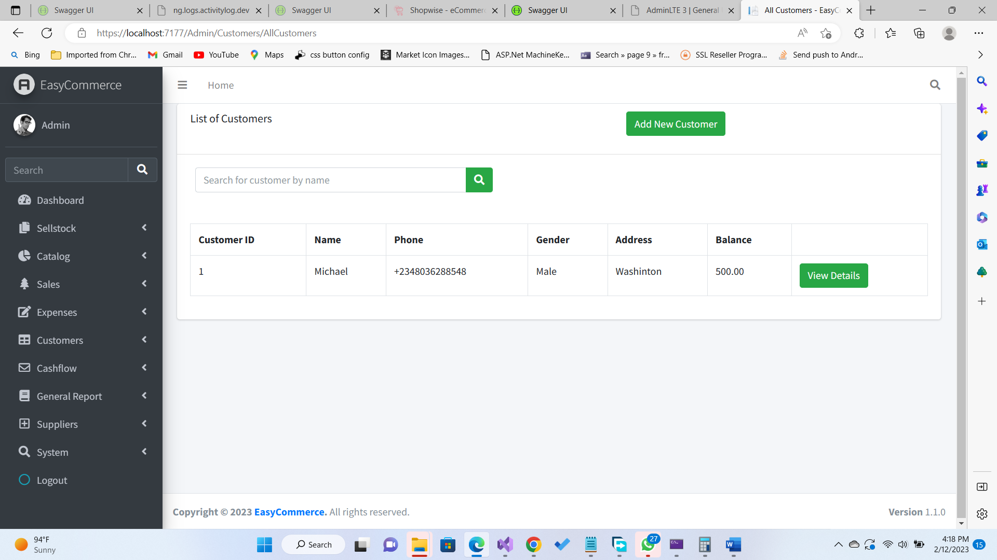Click the navbar search magnifier icon
Screen dimensions: 997x560
pos(935,85)
